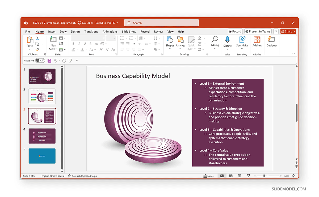Select the Arrange tool
This screenshot has width=319, height=197.
[x=181, y=43]
